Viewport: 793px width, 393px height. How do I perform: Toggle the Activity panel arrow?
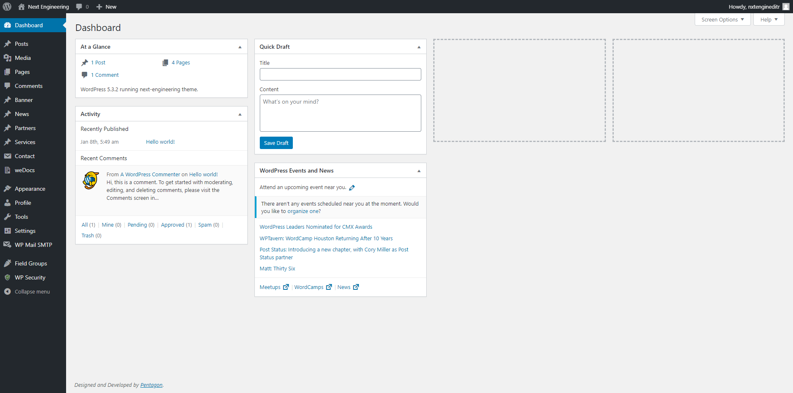[240, 114]
